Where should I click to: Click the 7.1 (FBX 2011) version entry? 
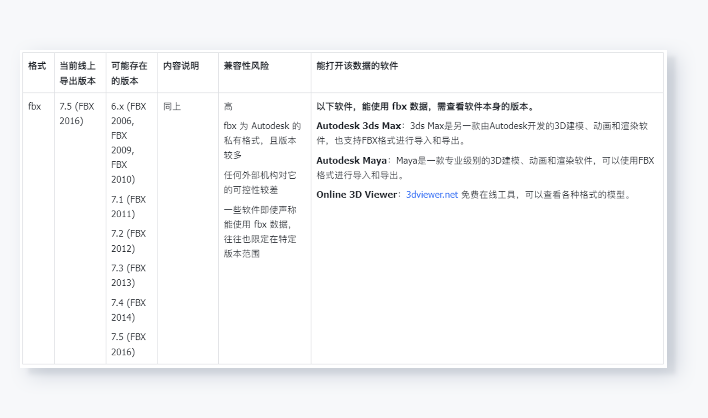[x=129, y=207]
